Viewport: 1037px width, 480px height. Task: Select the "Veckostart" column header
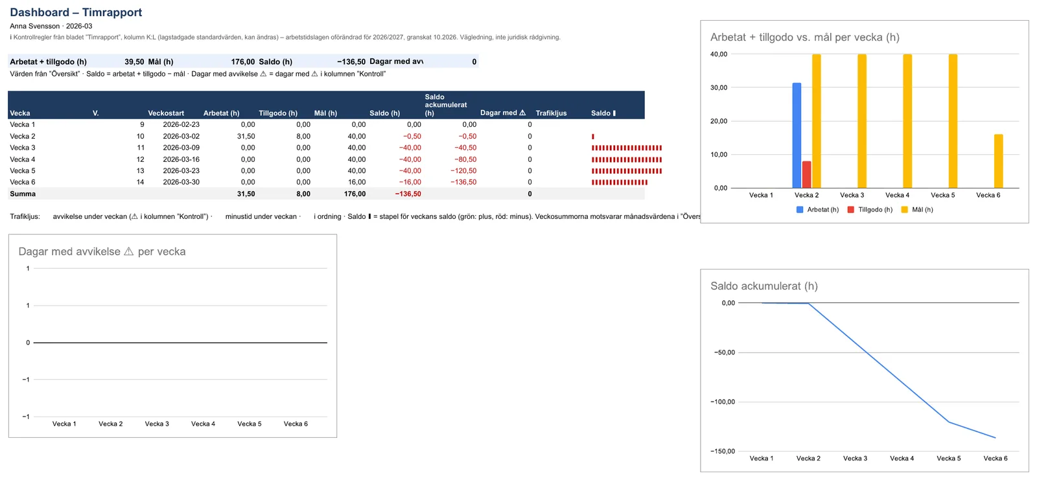pyautogui.click(x=166, y=113)
